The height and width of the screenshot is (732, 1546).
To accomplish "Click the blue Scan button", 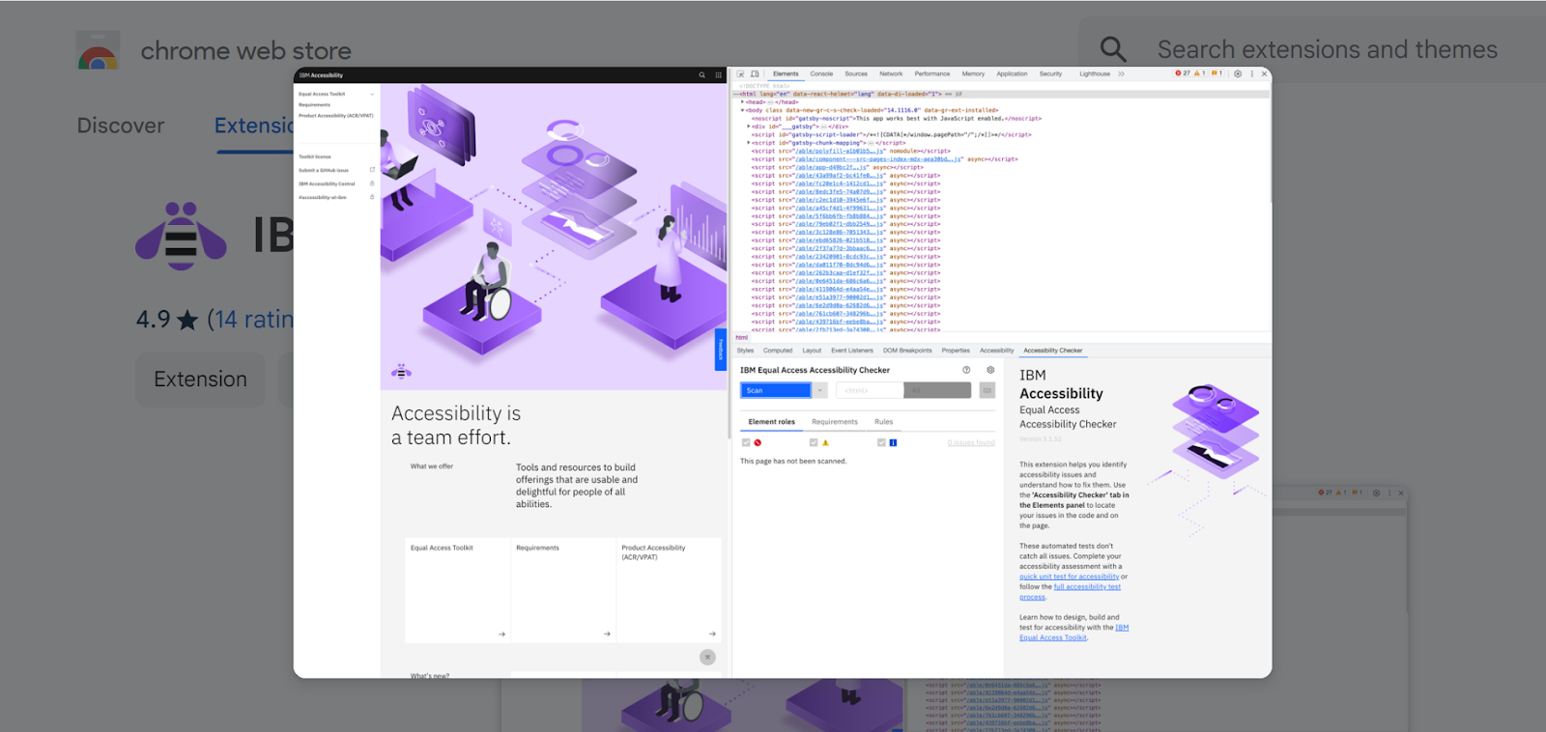I will pos(776,390).
